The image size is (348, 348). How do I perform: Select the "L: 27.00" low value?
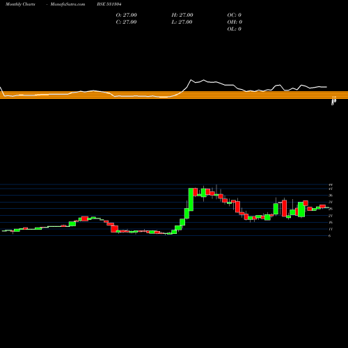[182, 22]
